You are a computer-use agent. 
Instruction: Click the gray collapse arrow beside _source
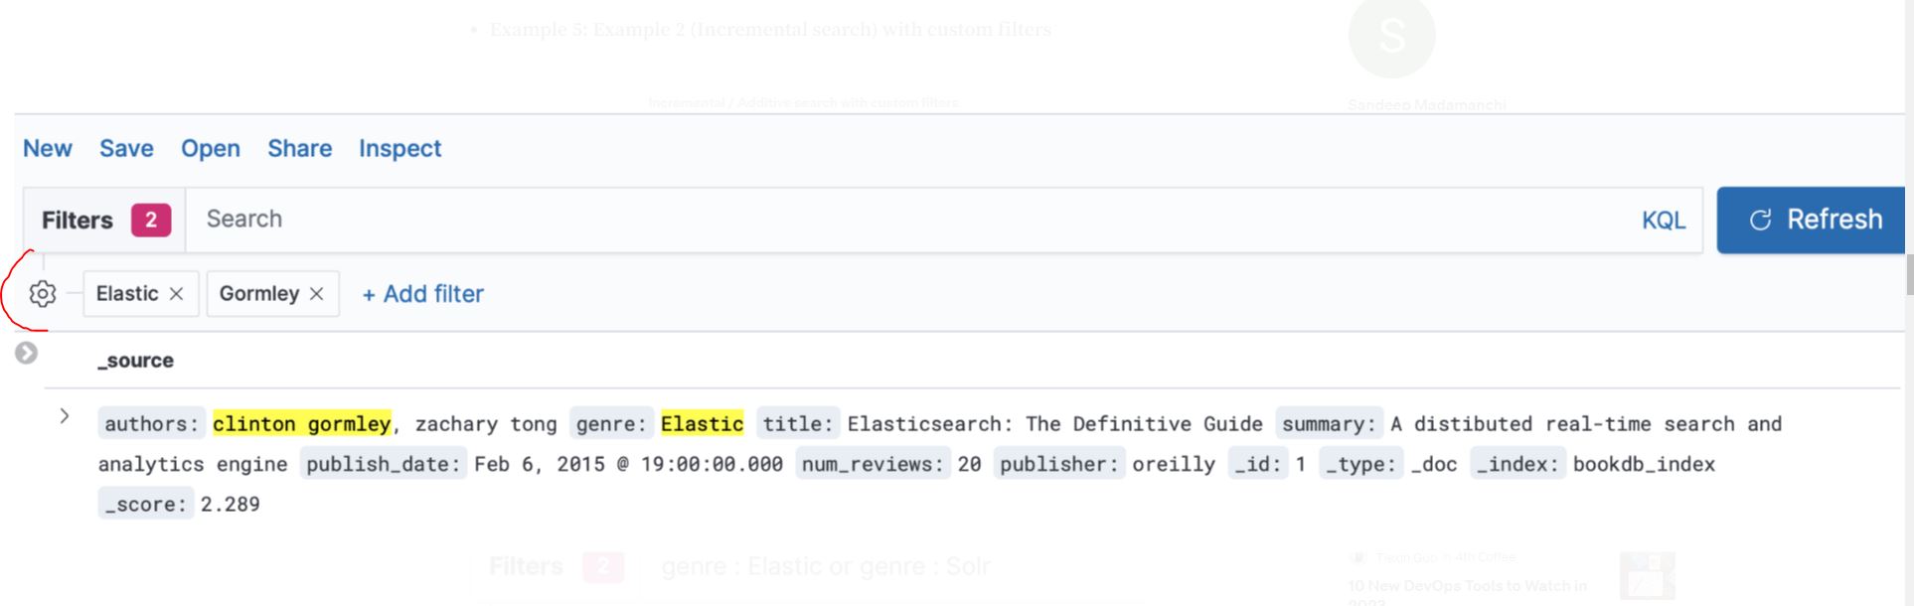coord(27,353)
